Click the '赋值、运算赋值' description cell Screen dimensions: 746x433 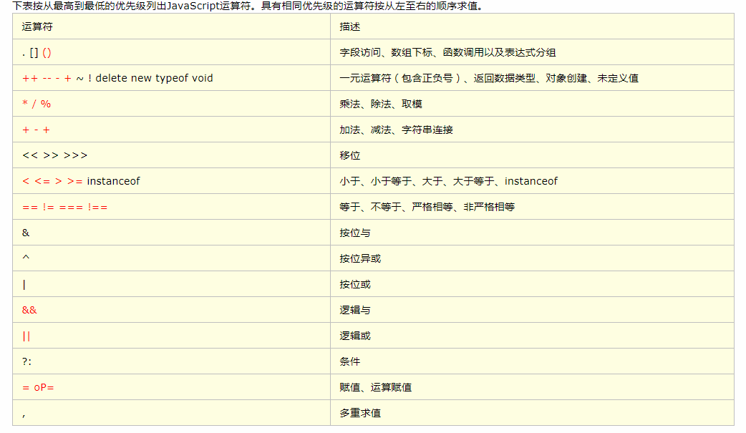[532, 387]
